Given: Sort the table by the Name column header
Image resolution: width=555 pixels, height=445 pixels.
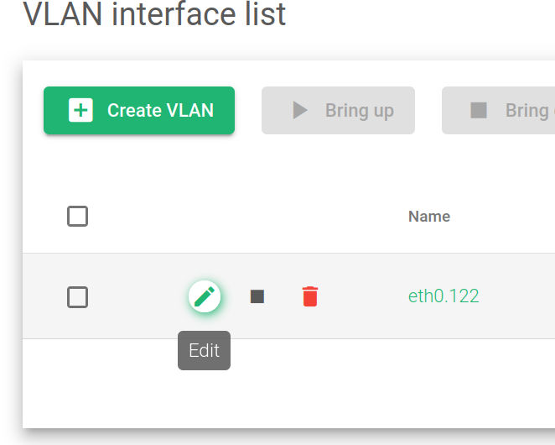Looking at the screenshot, I should pyautogui.click(x=429, y=217).
